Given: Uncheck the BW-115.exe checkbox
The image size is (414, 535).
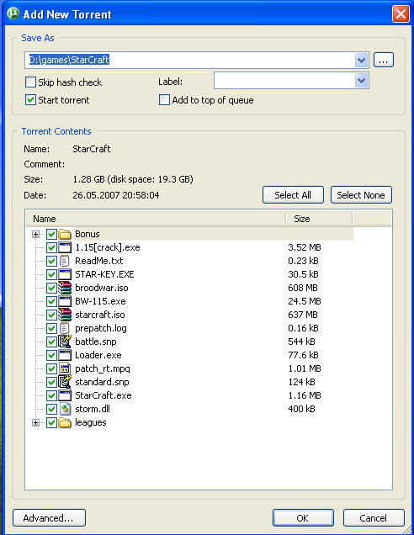Looking at the screenshot, I should click(51, 301).
